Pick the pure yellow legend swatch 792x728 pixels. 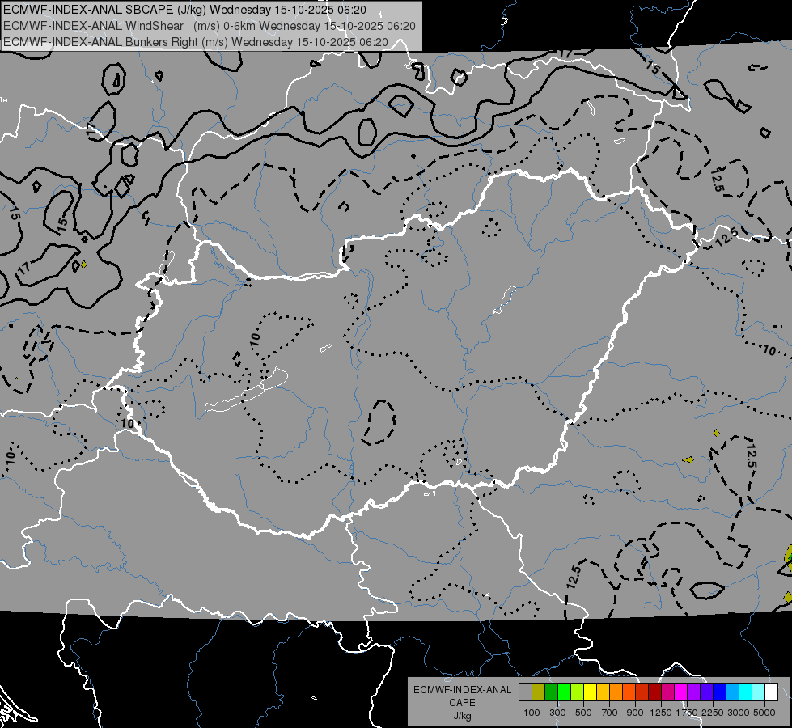click(x=590, y=692)
